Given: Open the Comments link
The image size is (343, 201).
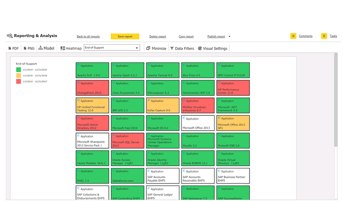Looking at the screenshot, I should pos(306,36).
